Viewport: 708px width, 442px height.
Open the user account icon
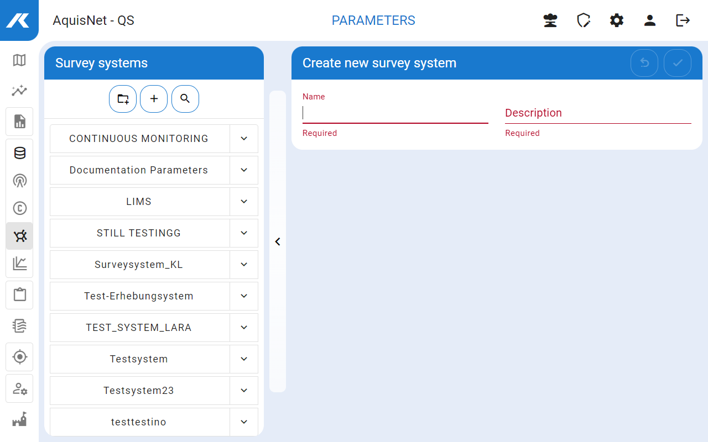(650, 20)
